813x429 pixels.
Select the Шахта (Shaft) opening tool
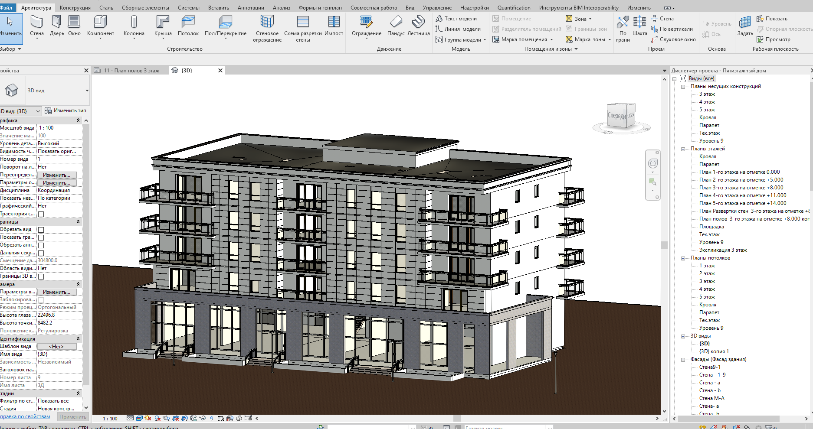[x=639, y=26]
